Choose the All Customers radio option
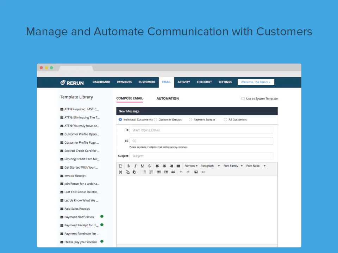 tap(225, 119)
